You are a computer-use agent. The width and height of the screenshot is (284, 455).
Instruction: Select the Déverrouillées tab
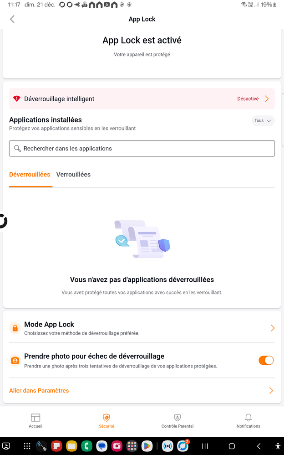pyautogui.click(x=30, y=174)
